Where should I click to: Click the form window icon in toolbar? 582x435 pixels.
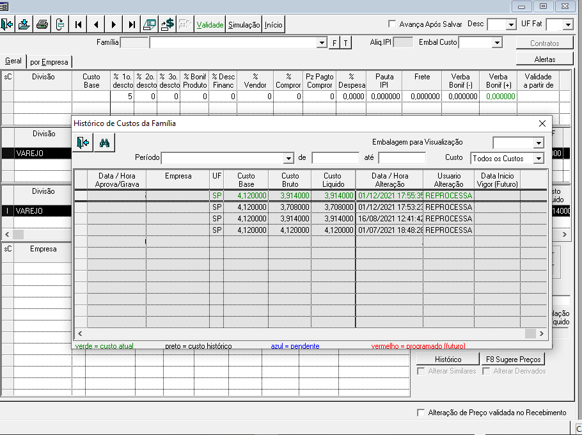pos(149,24)
